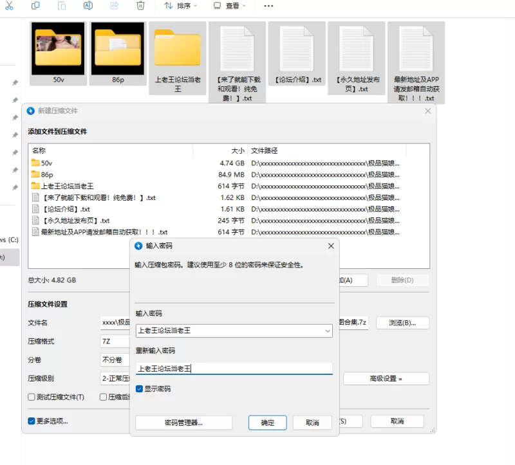Open the three-dot more options menu

click(x=268, y=6)
